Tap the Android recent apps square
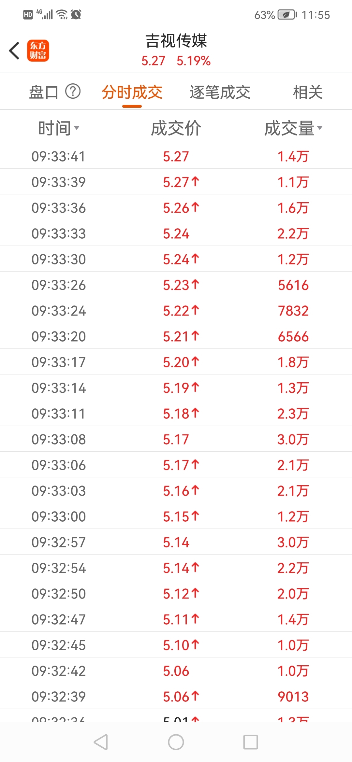Screen dimensions: 352x762 (x=251, y=742)
